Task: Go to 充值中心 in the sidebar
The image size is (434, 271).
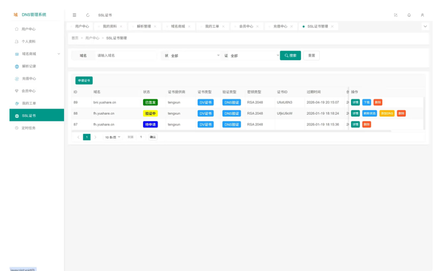Action: (x=29, y=79)
